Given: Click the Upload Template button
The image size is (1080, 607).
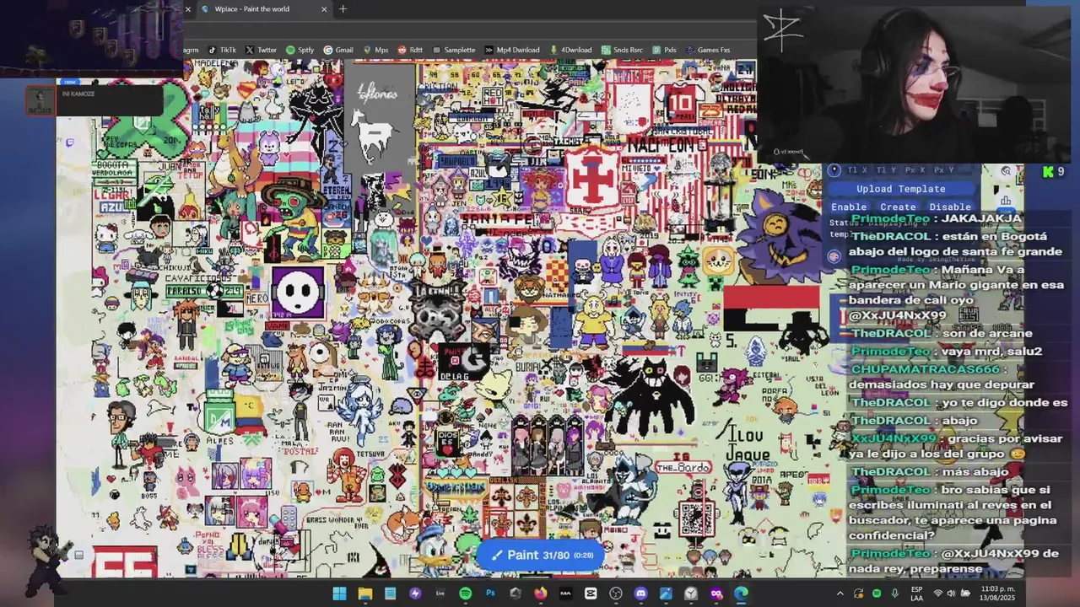Looking at the screenshot, I should point(900,189).
